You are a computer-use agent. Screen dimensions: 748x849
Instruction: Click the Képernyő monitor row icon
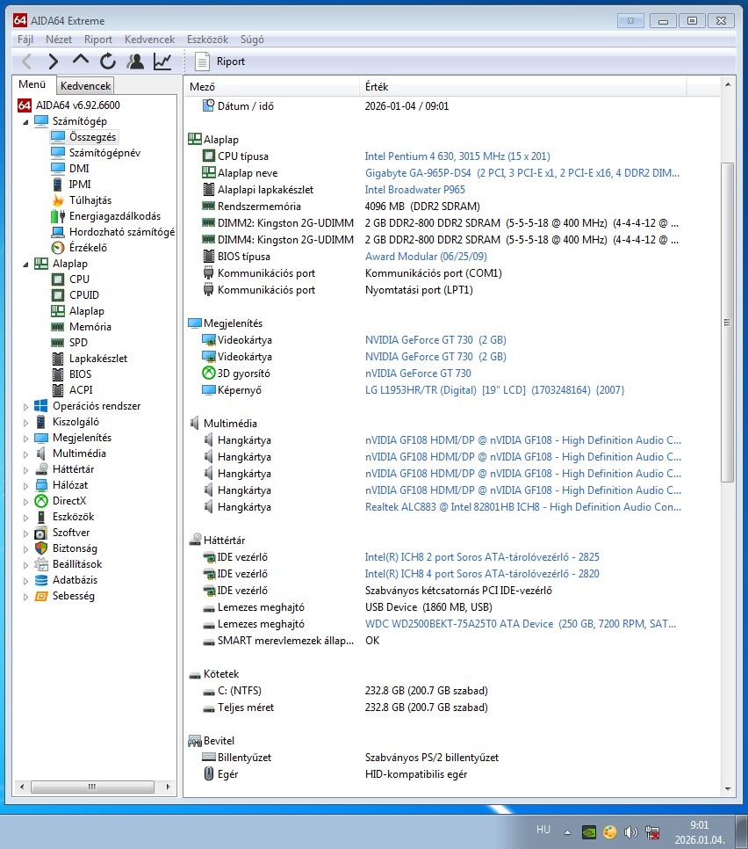click(209, 390)
